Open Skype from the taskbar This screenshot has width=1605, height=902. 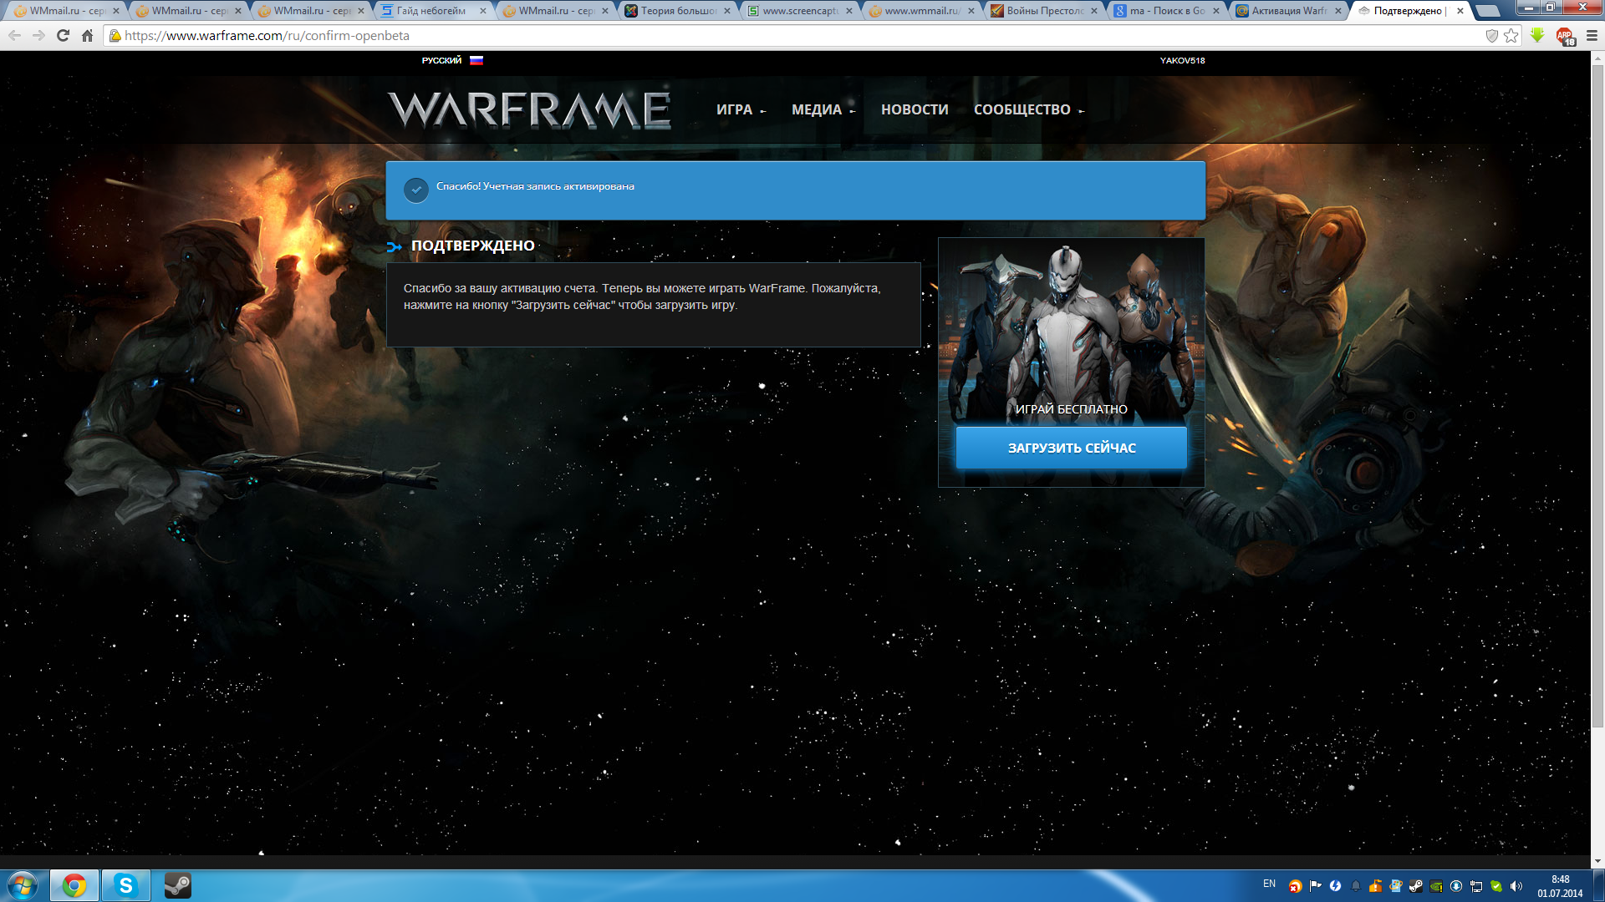click(125, 885)
